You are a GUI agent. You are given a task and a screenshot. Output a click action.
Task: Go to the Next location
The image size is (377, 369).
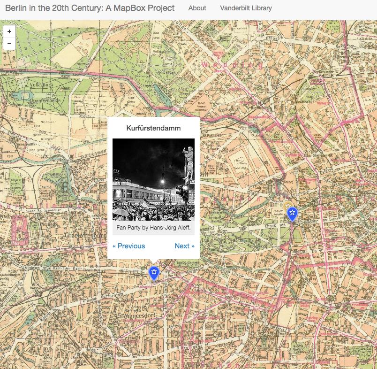[184, 246]
